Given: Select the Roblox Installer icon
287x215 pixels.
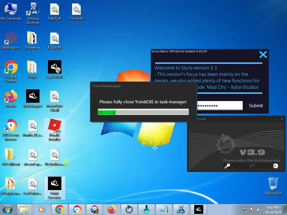Looking at the screenshot, I should tap(55, 130).
